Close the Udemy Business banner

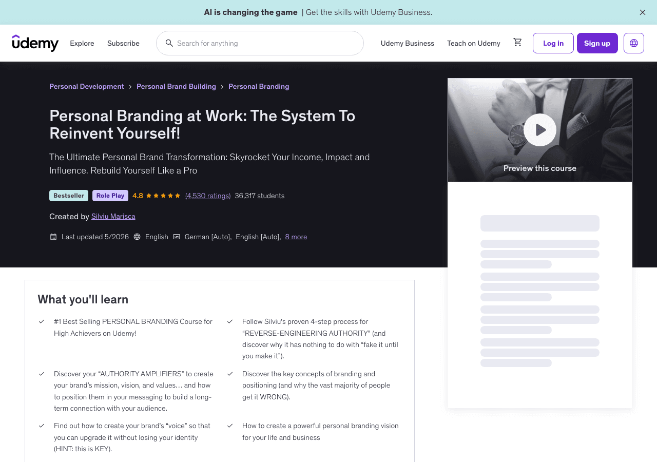[x=643, y=12]
